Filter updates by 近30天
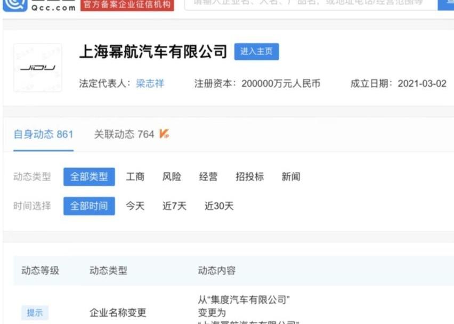 pos(219,206)
